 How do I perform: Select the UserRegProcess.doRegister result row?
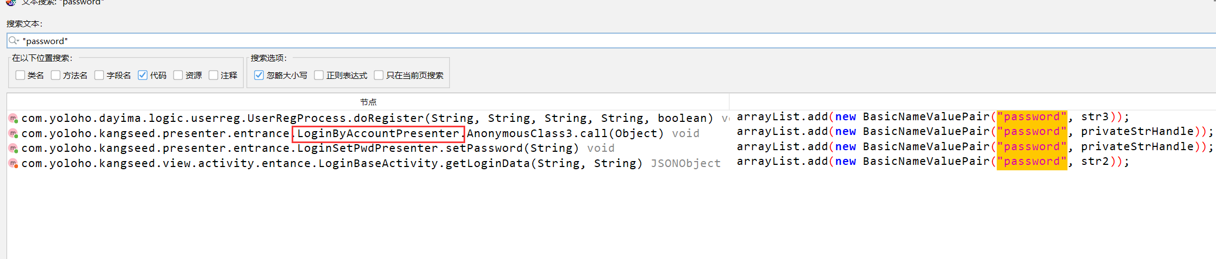tap(368, 118)
